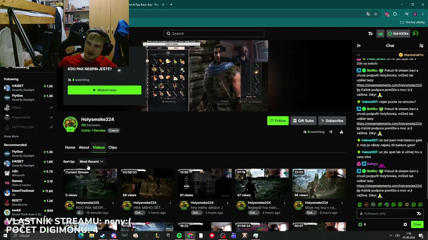
Task: Report the channel with the warning icon
Action: click(x=341, y=132)
